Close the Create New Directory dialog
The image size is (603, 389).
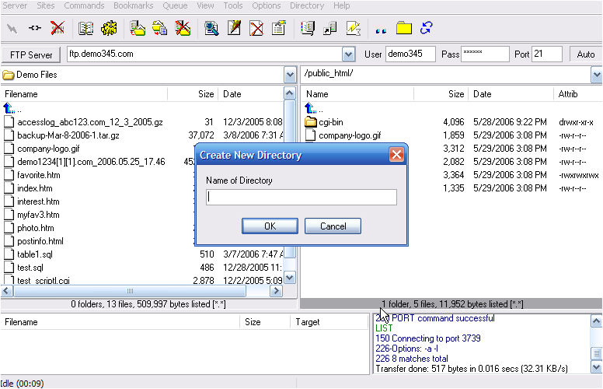[396, 155]
